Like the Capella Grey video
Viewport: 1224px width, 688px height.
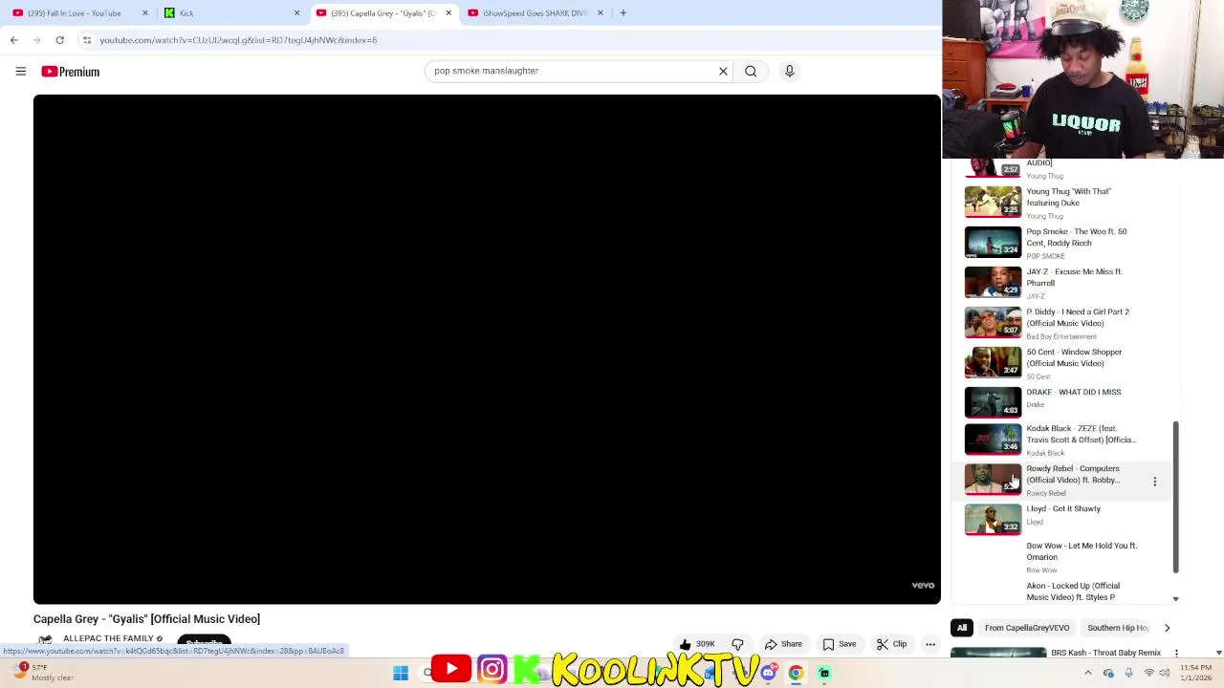pos(696,644)
